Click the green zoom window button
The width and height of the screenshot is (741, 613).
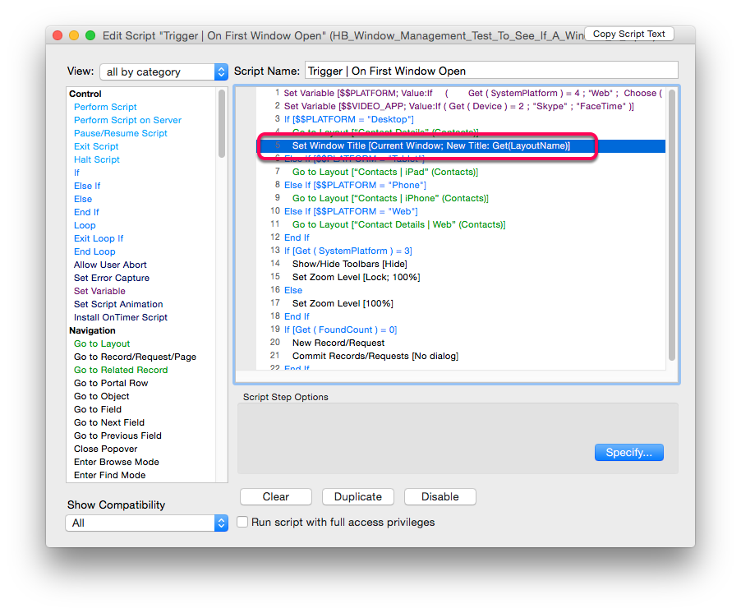90,35
